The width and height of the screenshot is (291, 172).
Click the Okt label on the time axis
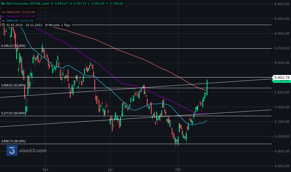pos(178,170)
